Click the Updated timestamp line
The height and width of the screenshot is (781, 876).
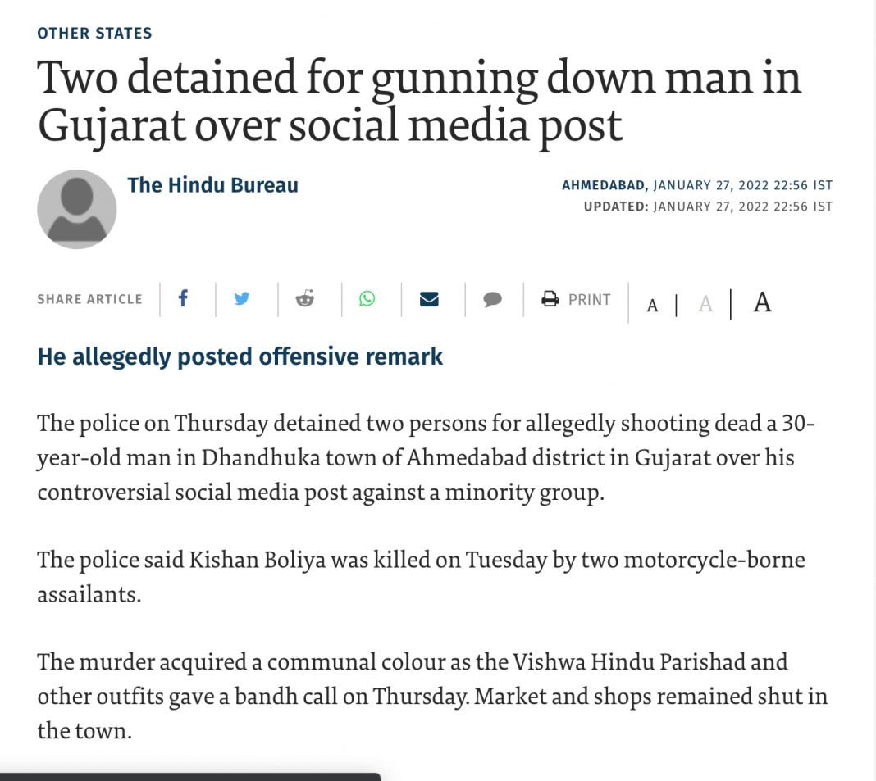pyautogui.click(x=707, y=207)
